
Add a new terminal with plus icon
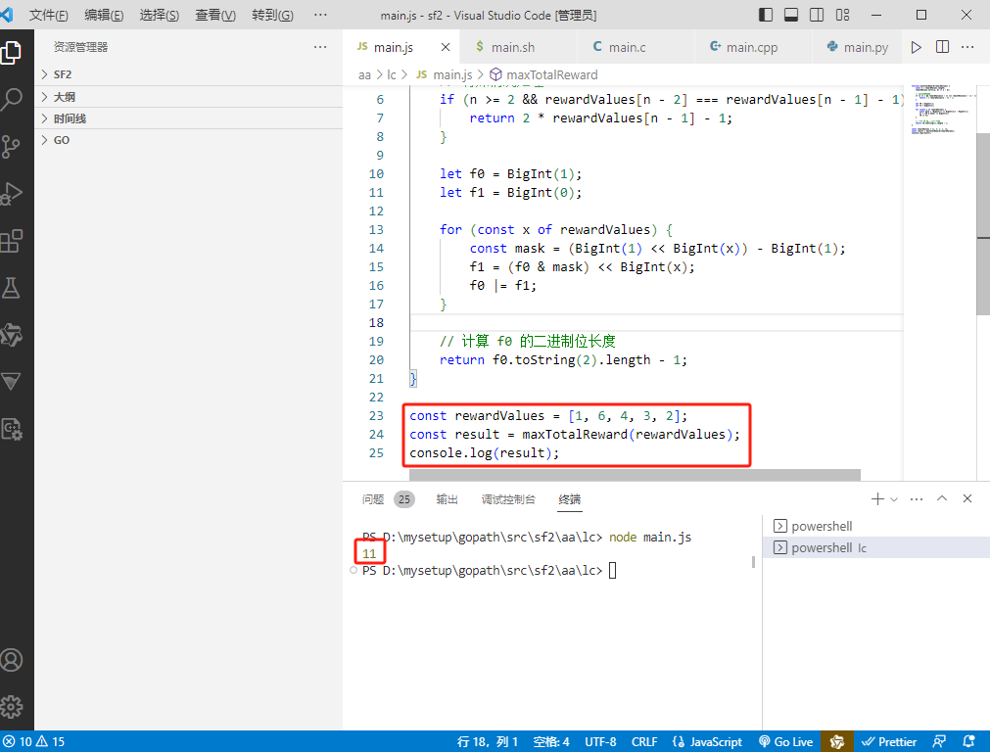pyautogui.click(x=877, y=498)
